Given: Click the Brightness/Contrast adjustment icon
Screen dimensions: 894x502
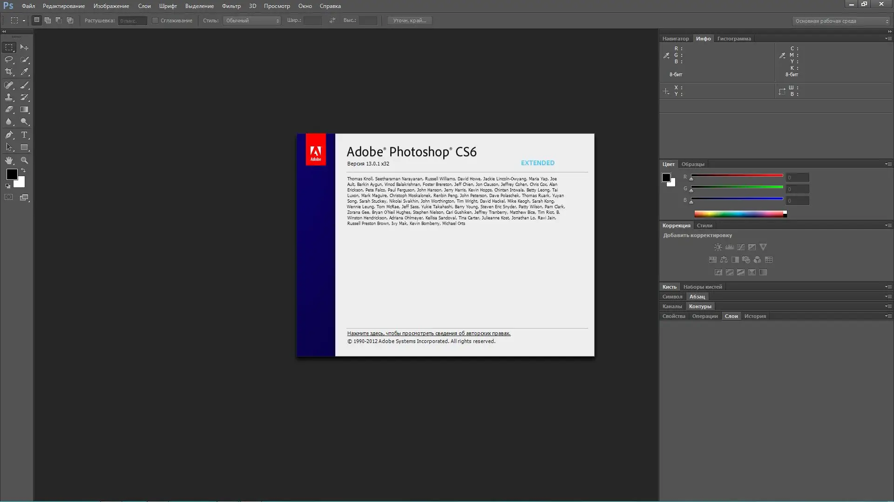Looking at the screenshot, I should (x=718, y=247).
